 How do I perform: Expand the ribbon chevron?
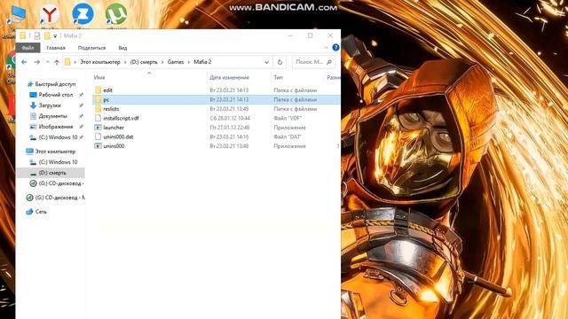tap(326, 47)
